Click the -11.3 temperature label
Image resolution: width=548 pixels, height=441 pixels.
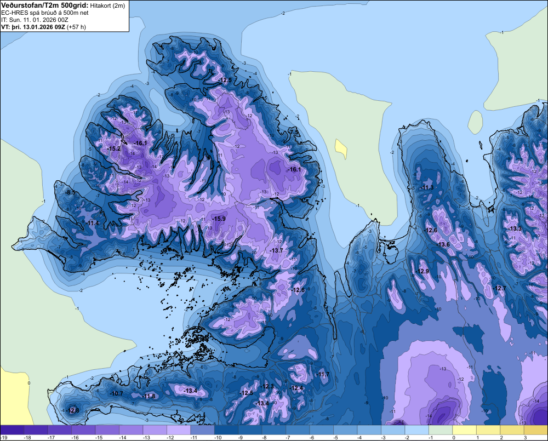[427, 188]
